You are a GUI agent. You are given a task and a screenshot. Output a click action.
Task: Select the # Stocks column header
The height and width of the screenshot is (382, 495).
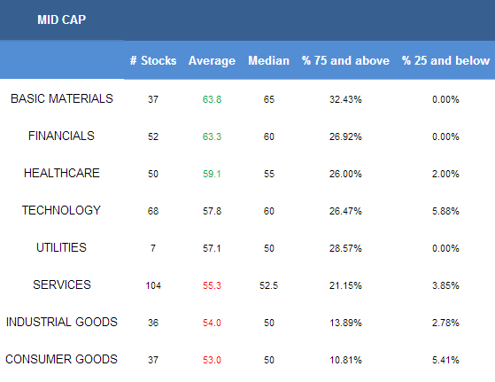pyautogui.click(x=153, y=60)
